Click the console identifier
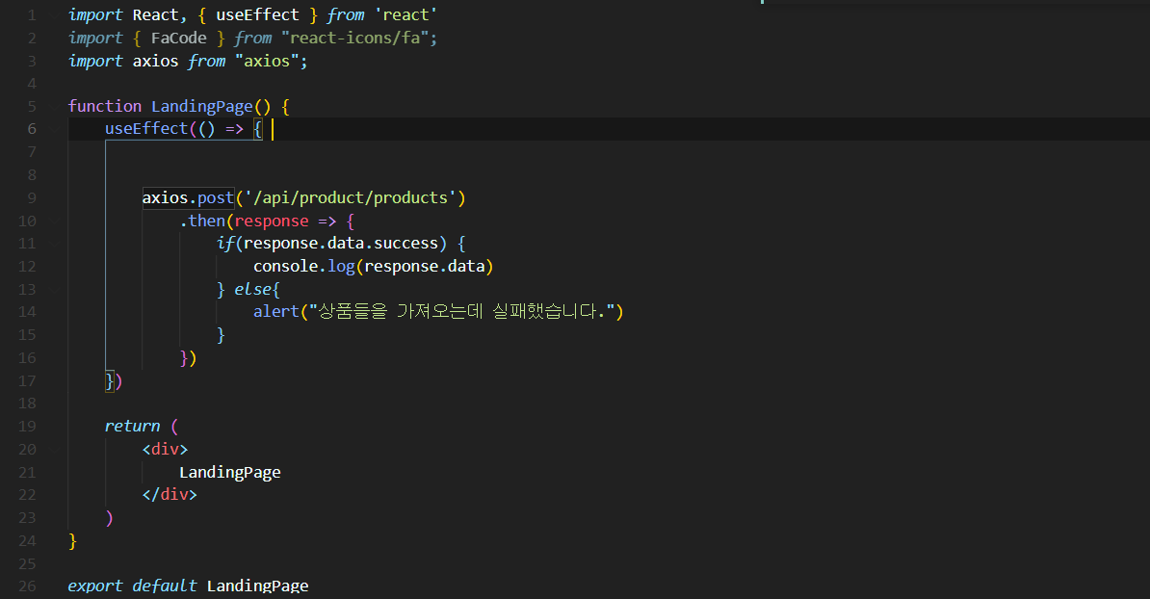1150x599 pixels. click(285, 266)
